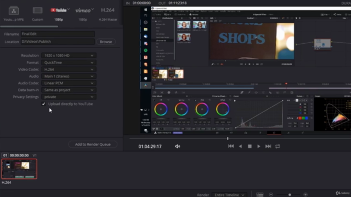The width and height of the screenshot is (351, 197).
Task: Toggle the clip thumbnail strip view icon
Action: pos(259,195)
